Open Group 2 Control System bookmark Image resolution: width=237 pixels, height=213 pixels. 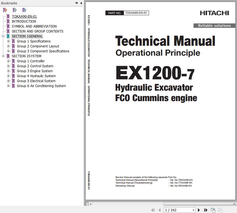35,66
